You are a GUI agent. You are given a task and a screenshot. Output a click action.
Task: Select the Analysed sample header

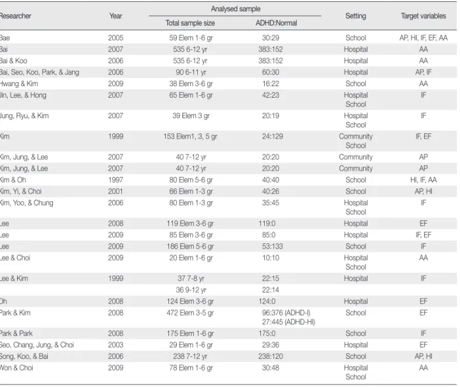tap(235, 9)
